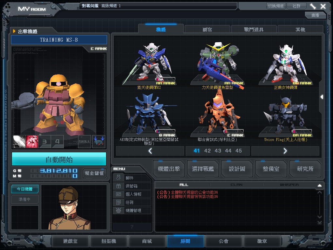Switch to the 其他 tab
Viewport: 333px width, 250px height.
[300, 29]
